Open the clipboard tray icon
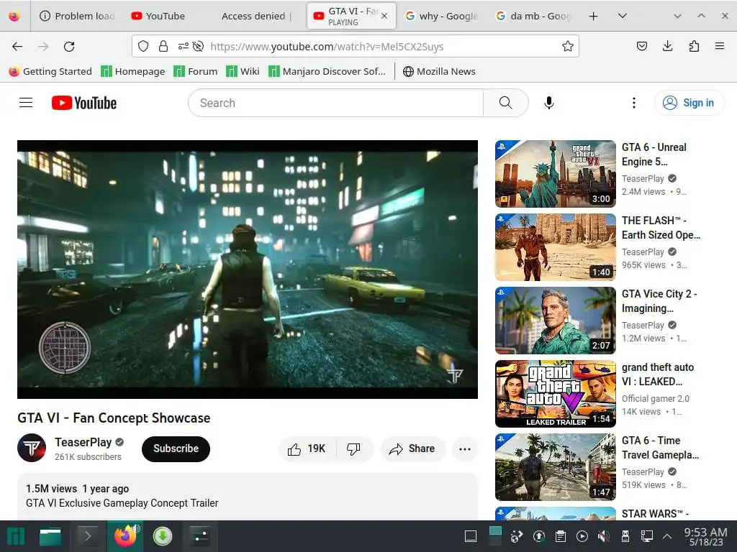 (x=560, y=536)
